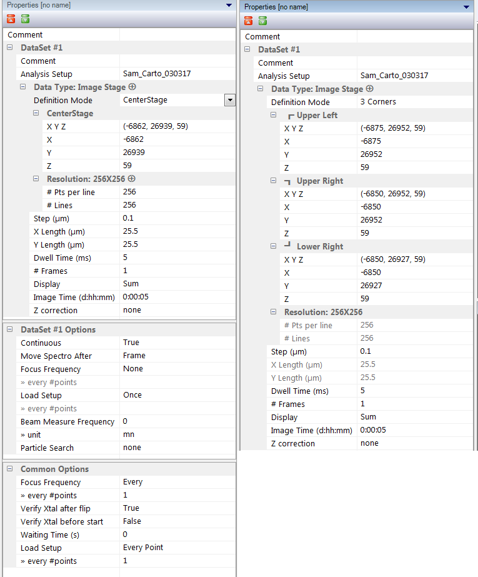Click the green expand-all icon in left panel
This screenshot has width=478, height=577.
(25, 19)
